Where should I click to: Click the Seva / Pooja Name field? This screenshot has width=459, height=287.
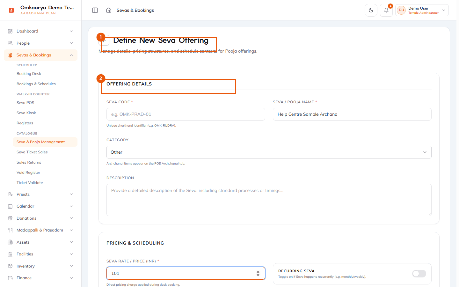tap(352, 114)
